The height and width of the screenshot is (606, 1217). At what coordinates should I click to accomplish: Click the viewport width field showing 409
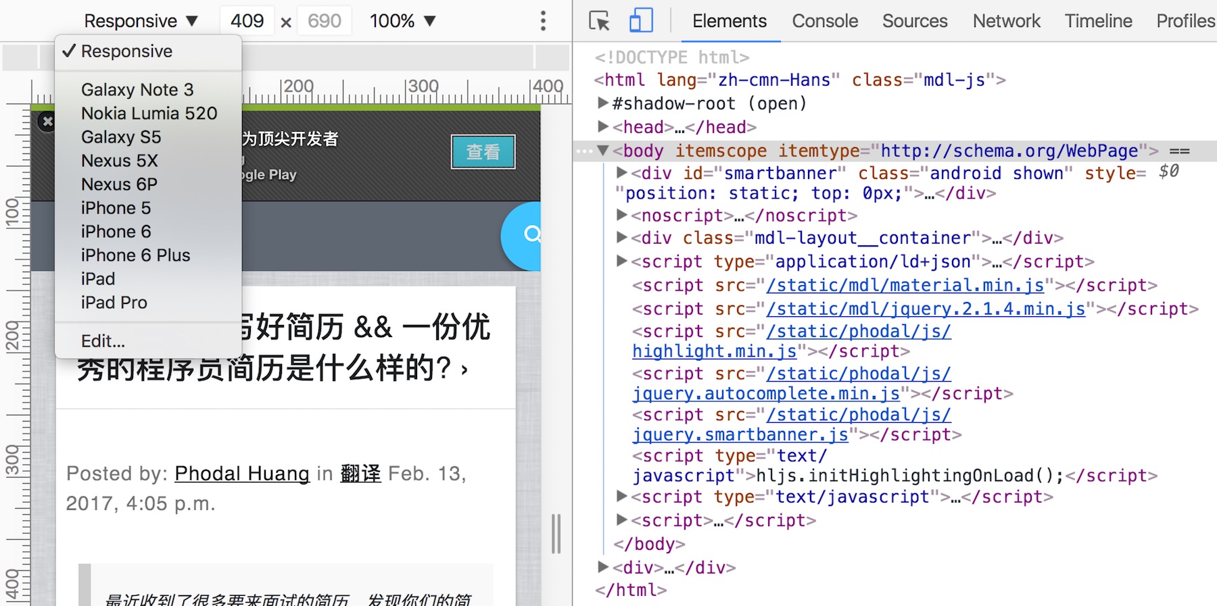247,21
